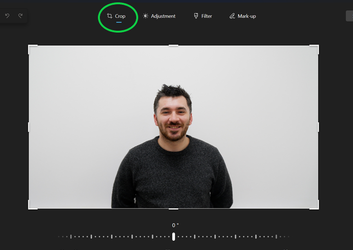Redo the last undone edit
The image size is (353, 250).
tap(20, 16)
